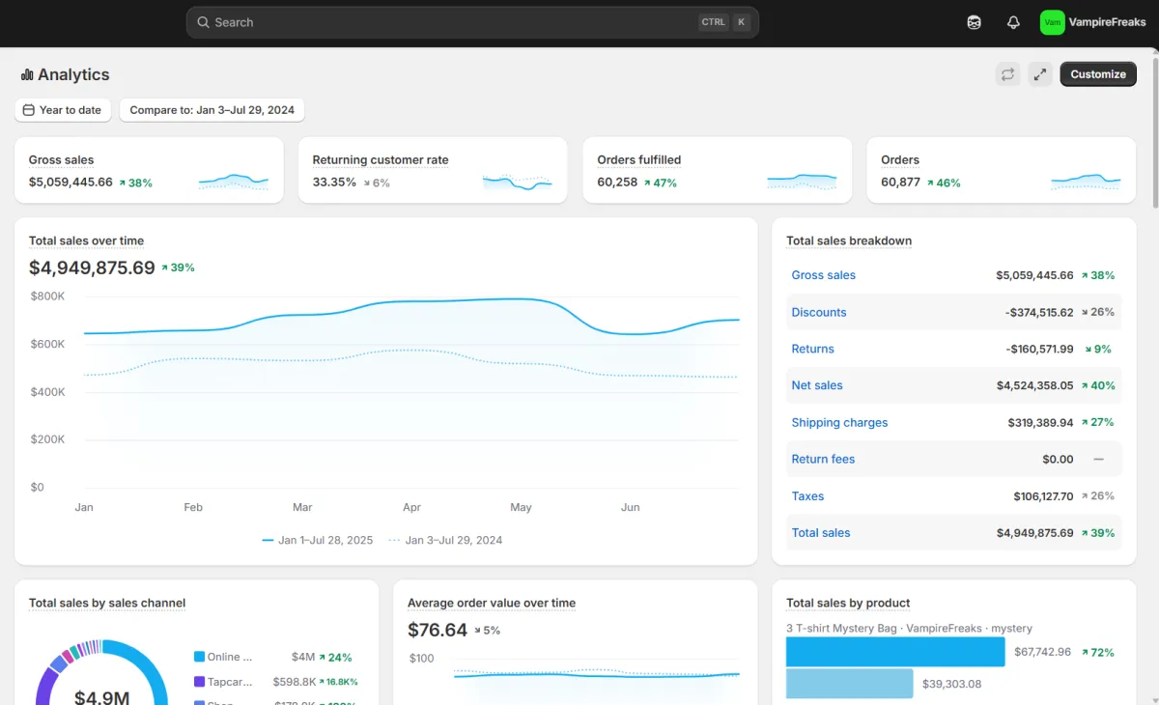1159x705 pixels.
Task: Click the refresh analytics icon button
Action: click(1007, 74)
